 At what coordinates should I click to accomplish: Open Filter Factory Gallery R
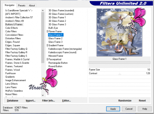click(16, 52)
